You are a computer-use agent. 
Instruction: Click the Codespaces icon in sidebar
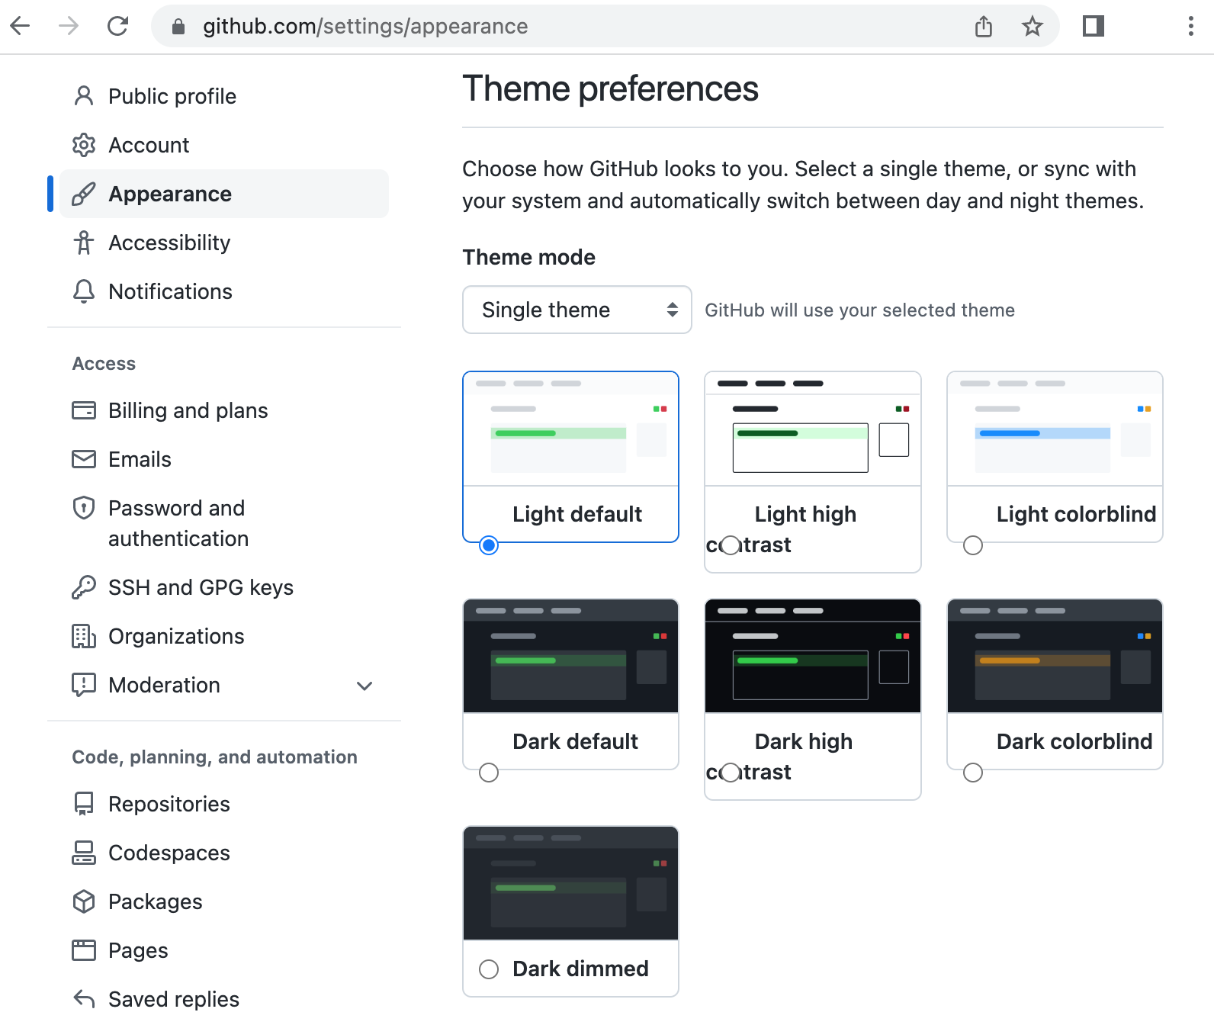coord(84,853)
